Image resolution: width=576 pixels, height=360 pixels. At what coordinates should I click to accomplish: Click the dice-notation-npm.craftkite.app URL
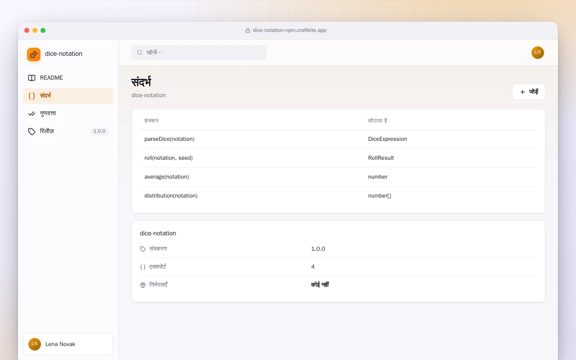(x=290, y=30)
